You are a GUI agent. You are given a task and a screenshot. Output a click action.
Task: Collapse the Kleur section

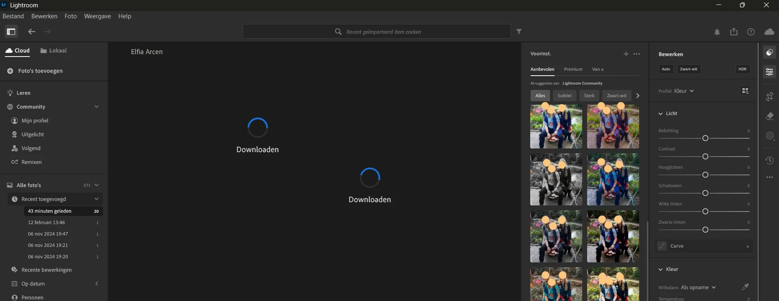pos(661,269)
